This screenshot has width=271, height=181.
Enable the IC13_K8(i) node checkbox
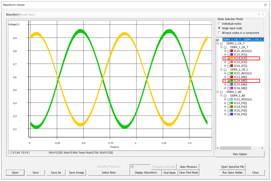pos(229,77)
